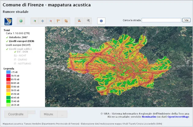Viewport: 193px width, 127px height.
Task: Click the 40-45 dB dark green swatch
Action: [x=8, y=98]
